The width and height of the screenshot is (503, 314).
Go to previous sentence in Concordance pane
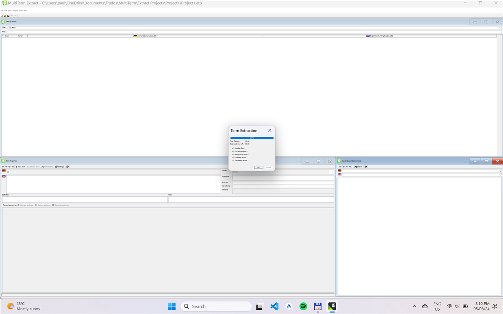(x=344, y=167)
